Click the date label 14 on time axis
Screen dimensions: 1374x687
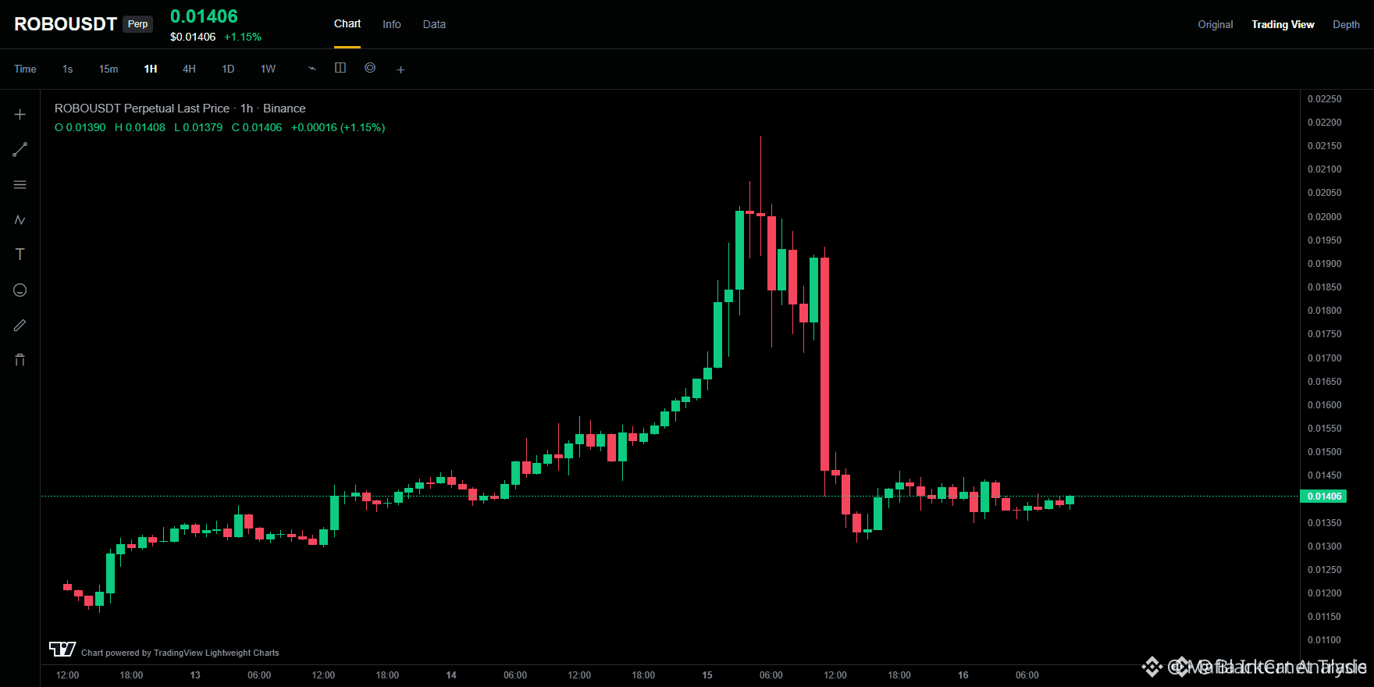tap(451, 675)
